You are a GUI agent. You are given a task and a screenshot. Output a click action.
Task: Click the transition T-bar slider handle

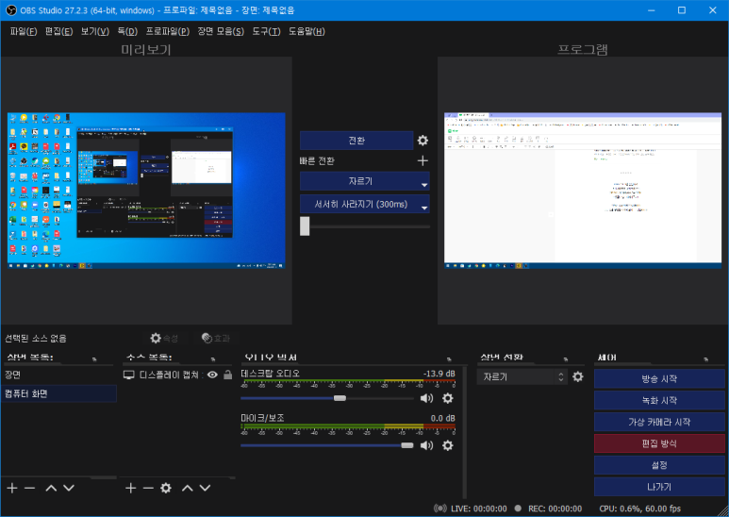[305, 226]
